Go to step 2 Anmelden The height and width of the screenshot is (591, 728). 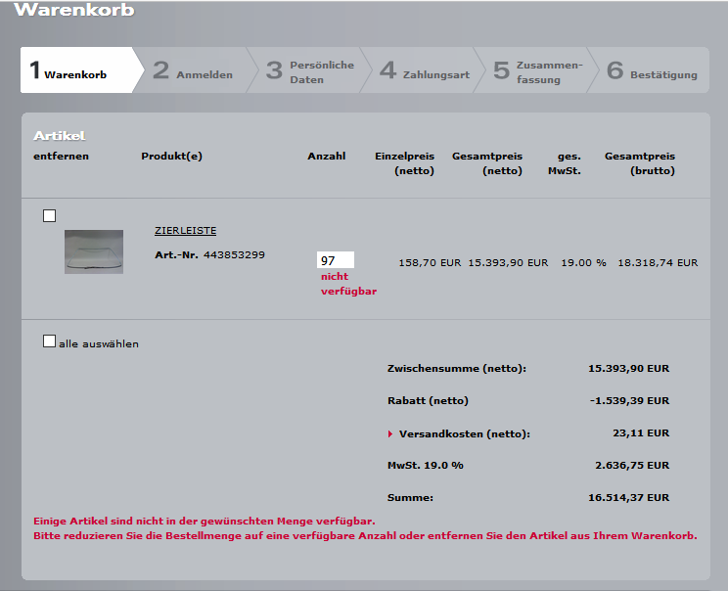[x=194, y=71]
